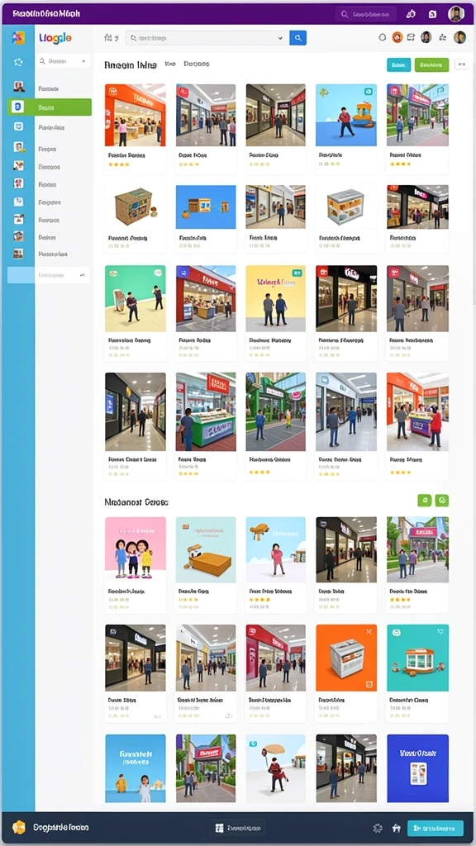Expand the search bar dropdown arrow

click(x=279, y=38)
